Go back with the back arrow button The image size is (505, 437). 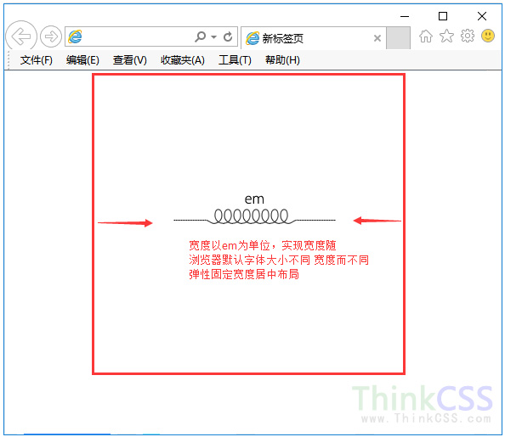click(x=21, y=36)
